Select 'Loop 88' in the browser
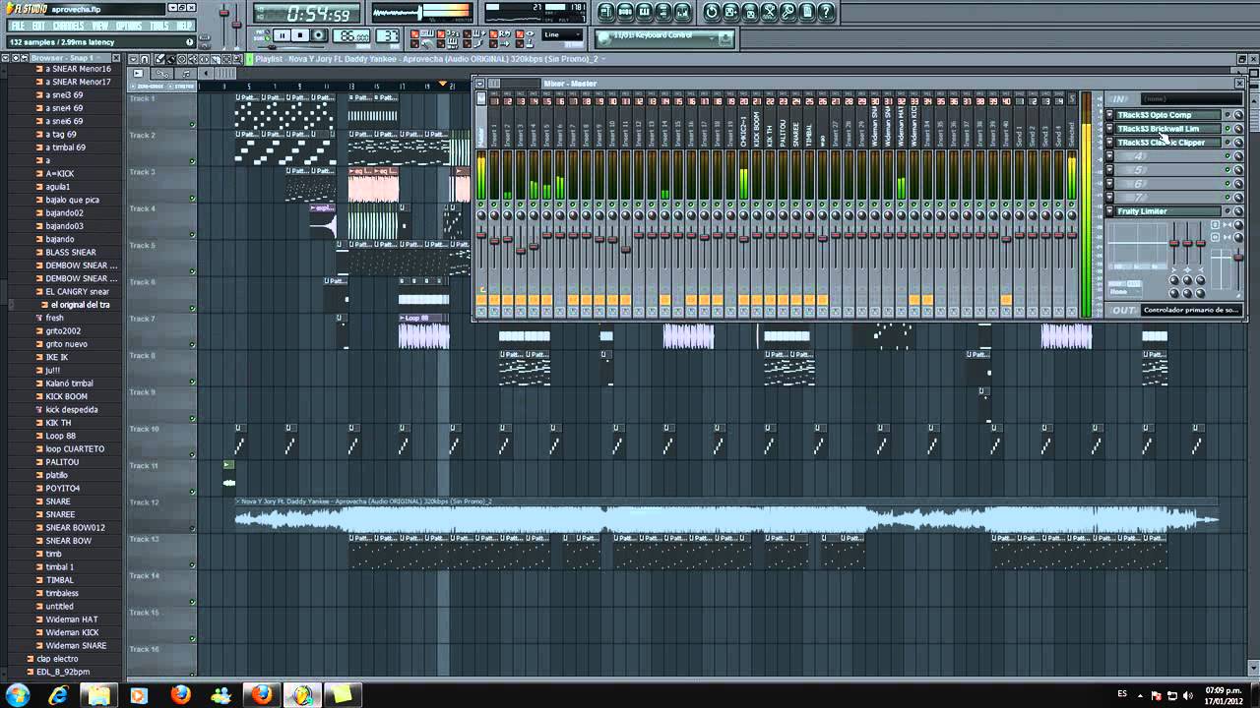 60,436
